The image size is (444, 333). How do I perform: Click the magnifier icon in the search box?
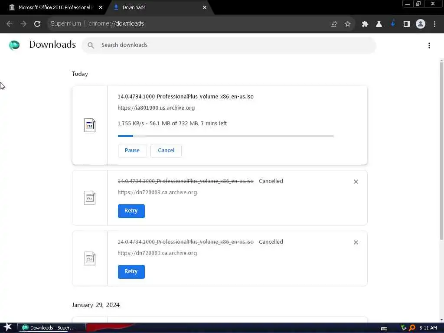coord(91,45)
